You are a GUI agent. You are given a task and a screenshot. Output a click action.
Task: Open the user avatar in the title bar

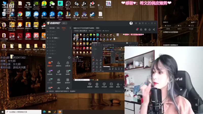(131, 23)
